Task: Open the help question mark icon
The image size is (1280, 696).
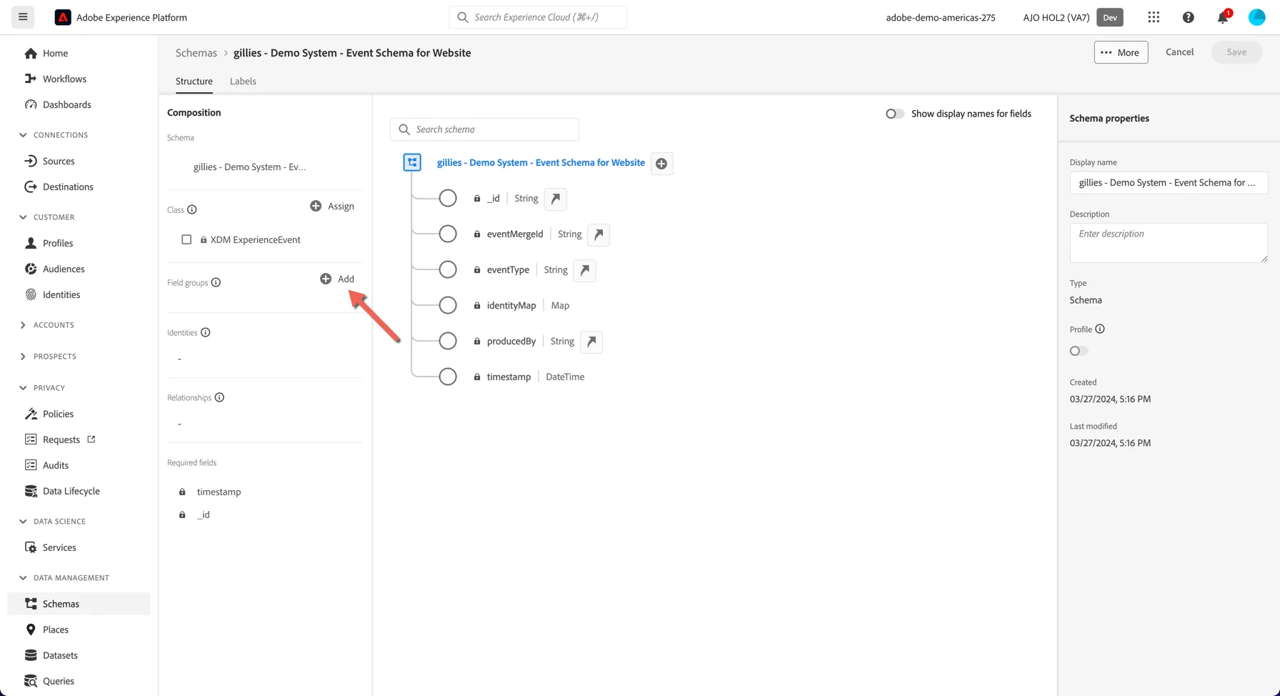Action: pyautogui.click(x=1189, y=17)
